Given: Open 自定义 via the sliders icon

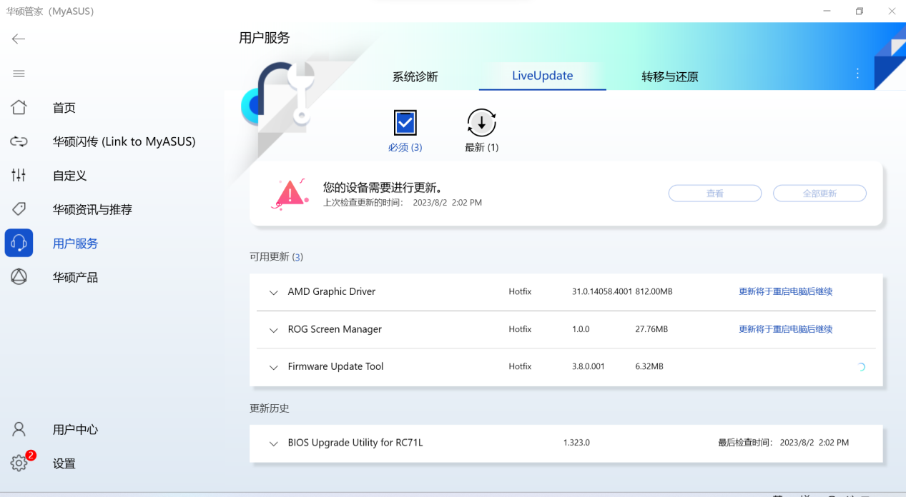Looking at the screenshot, I should tap(19, 175).
